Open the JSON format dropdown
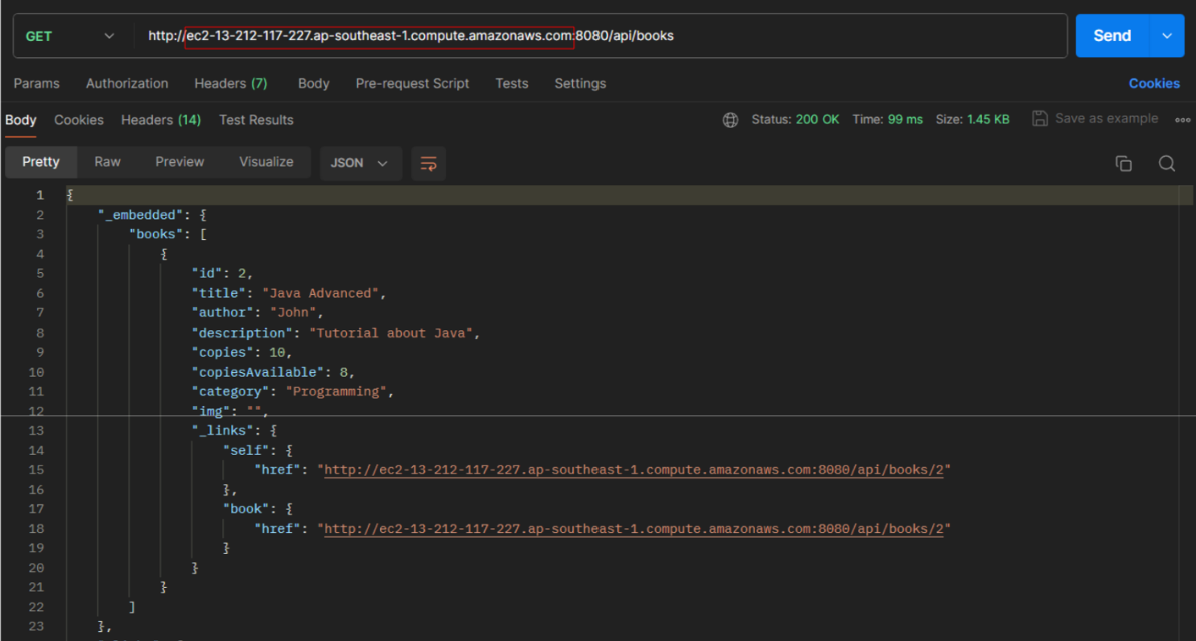 (x=359, y=163)
